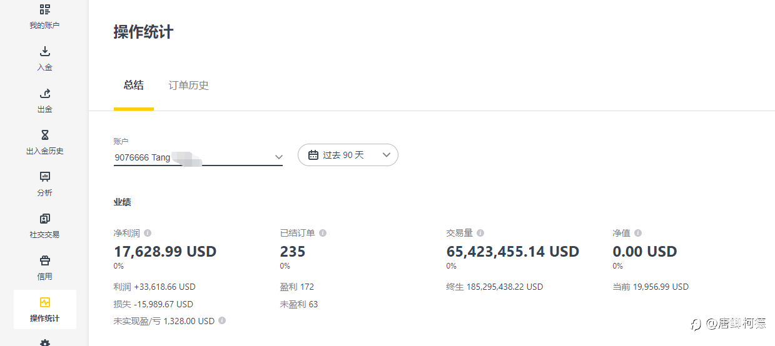Click info icon beside 未实现盈/亏
Viewport: 775px width, 346px height.
pyautogui.click(x=222, y=320)
